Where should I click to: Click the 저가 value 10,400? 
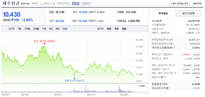[x=83, y=21]
